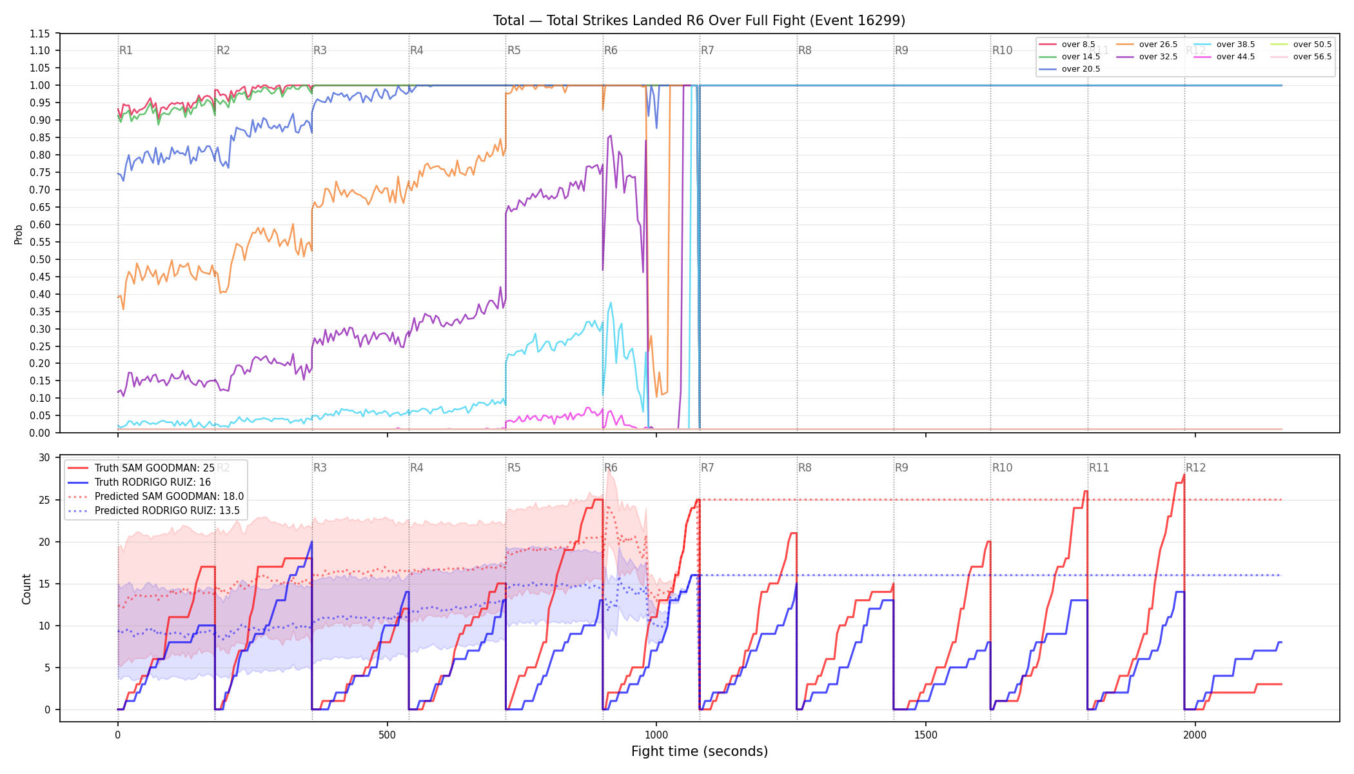Click the R10 round marker in count chart
The height and width of the screenshot is (774, 1354).
pos(1003,468)
